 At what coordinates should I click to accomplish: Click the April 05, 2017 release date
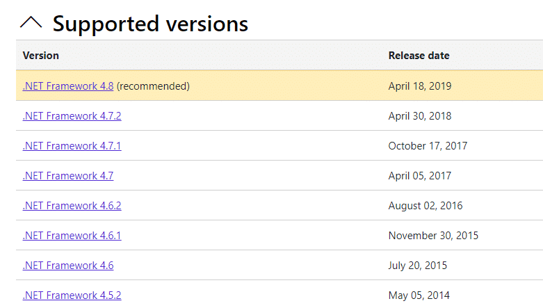420,176
